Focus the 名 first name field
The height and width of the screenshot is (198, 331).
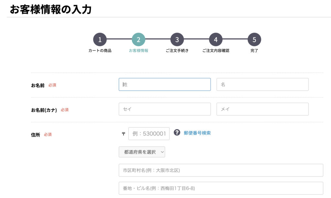coord(262,84)
